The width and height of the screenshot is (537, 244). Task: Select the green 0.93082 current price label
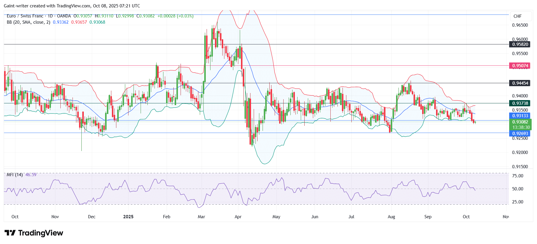(520, 122)
